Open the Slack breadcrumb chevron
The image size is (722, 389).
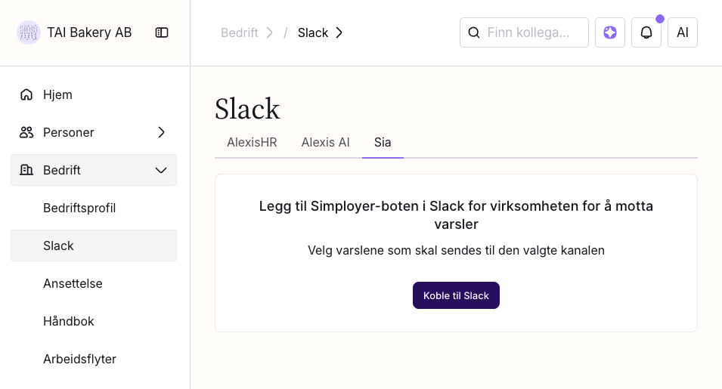[339, 32]
